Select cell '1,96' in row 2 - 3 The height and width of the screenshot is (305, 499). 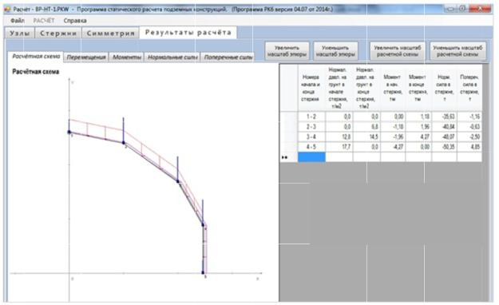tap(418, 127)
